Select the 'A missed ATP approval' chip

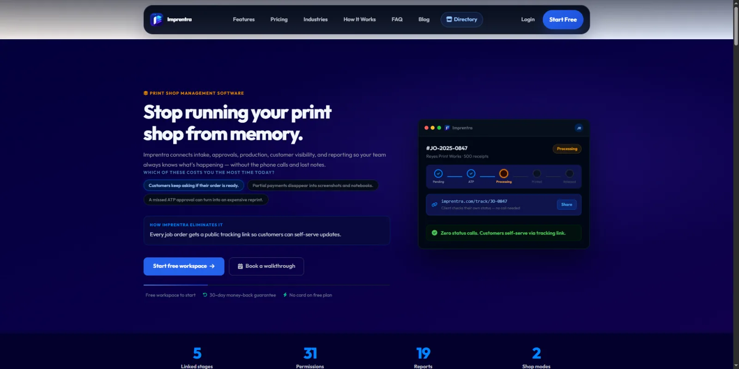[206, 200]
